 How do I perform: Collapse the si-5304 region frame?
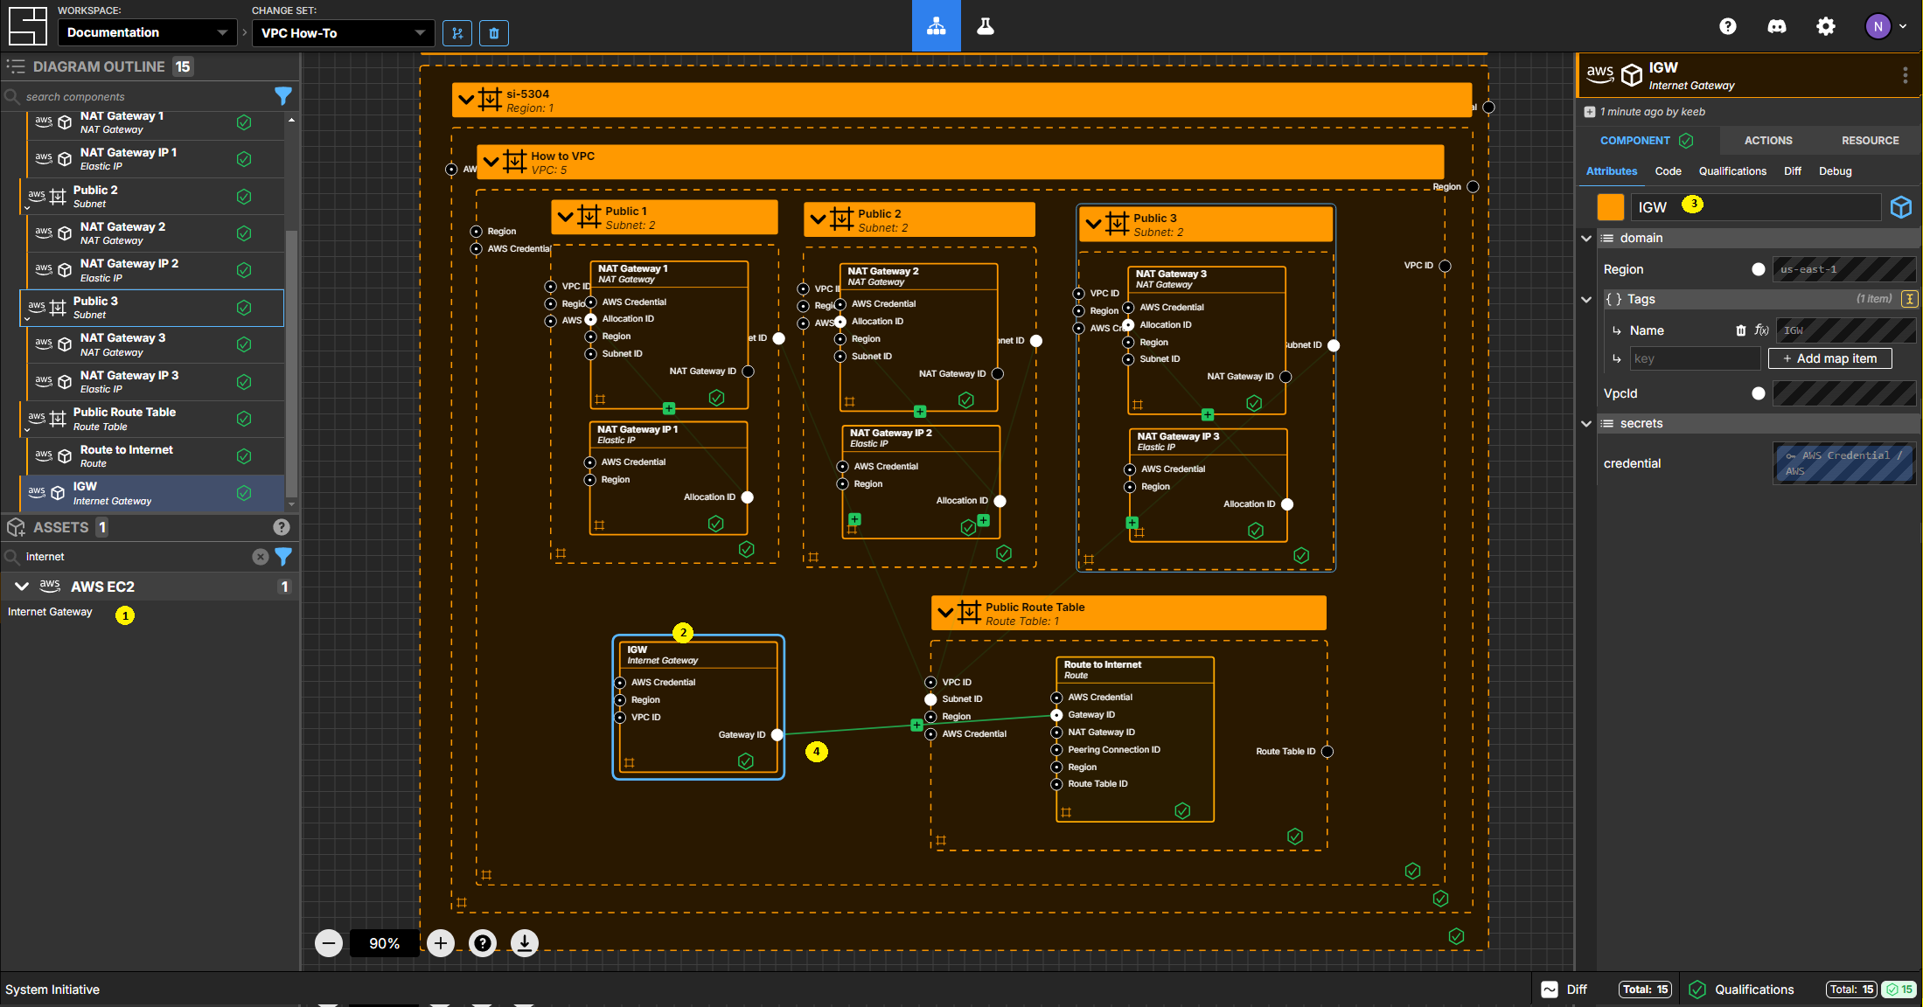coord(466,100)
